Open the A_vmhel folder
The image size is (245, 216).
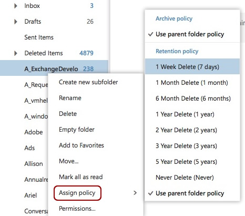point(36,101)
